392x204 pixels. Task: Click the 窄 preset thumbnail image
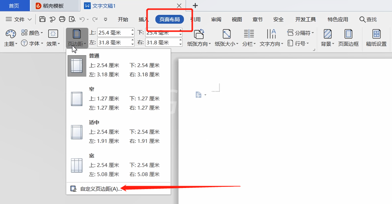[77, 99]
